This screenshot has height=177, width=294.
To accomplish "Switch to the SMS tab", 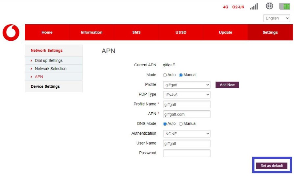I will [x=136, y=33].
